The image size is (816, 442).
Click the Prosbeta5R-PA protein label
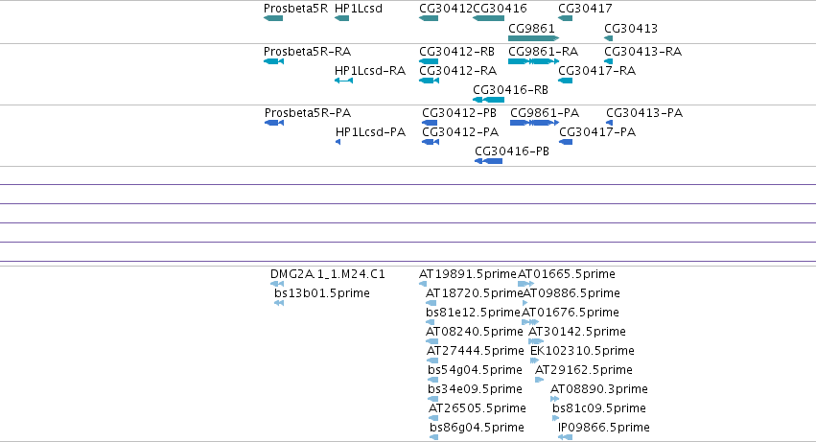pos(308,113)
